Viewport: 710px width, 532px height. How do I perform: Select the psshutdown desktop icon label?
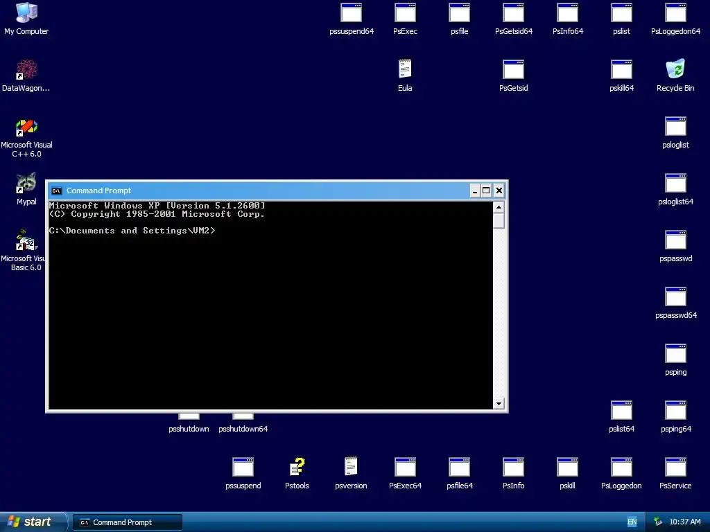pyautogui.click(x=189, y=429)
